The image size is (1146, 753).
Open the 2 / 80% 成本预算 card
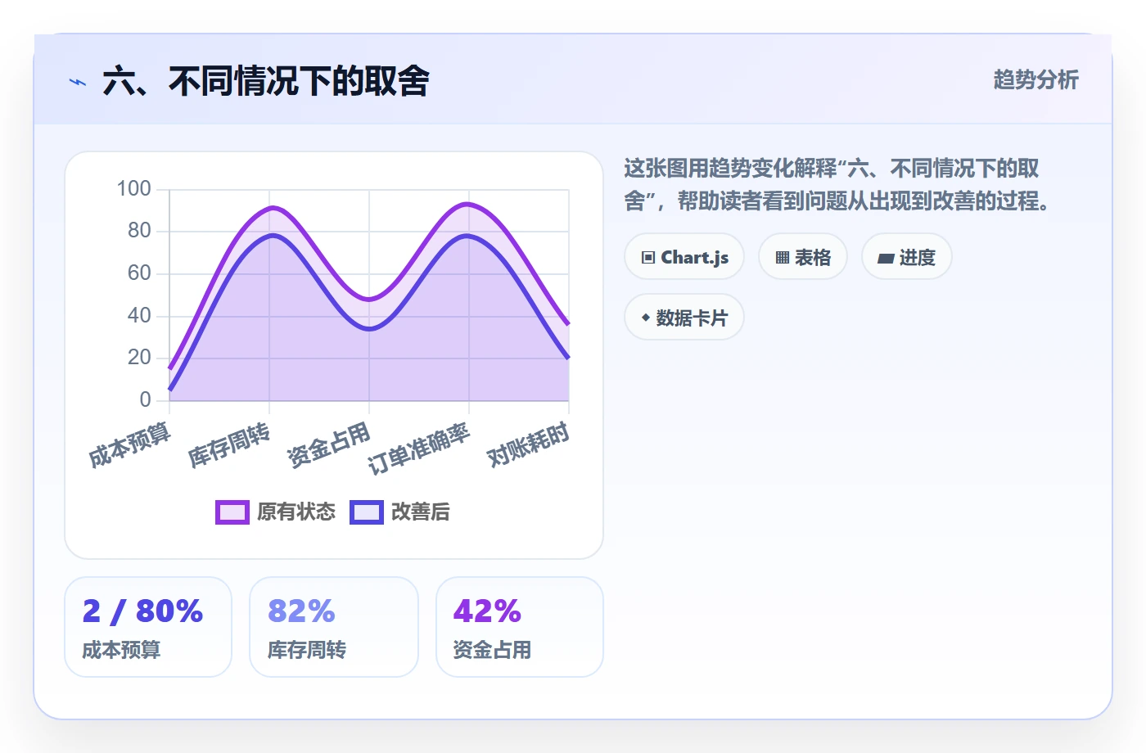click(148, 627)
